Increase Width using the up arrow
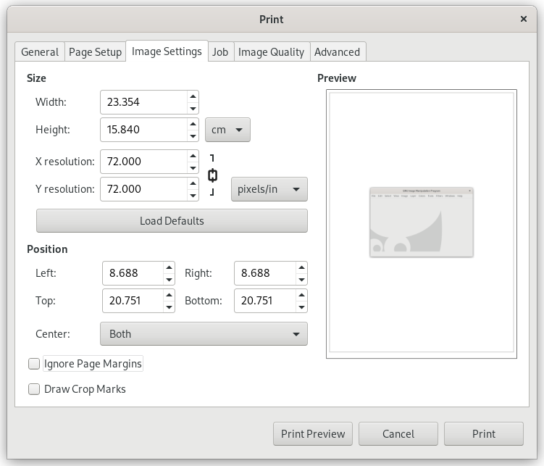 193,96
